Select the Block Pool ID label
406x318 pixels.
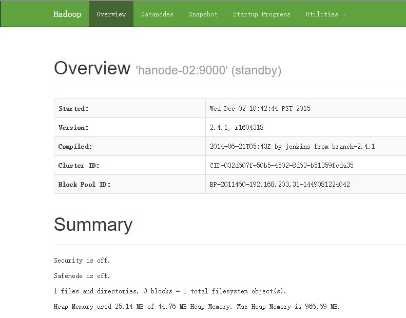click(x=84, y=185)
